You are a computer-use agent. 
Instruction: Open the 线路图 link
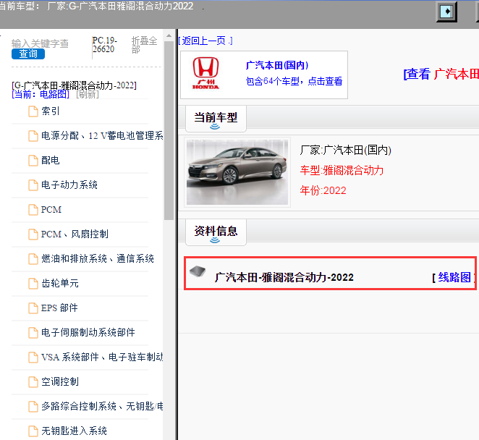point(454,277)
